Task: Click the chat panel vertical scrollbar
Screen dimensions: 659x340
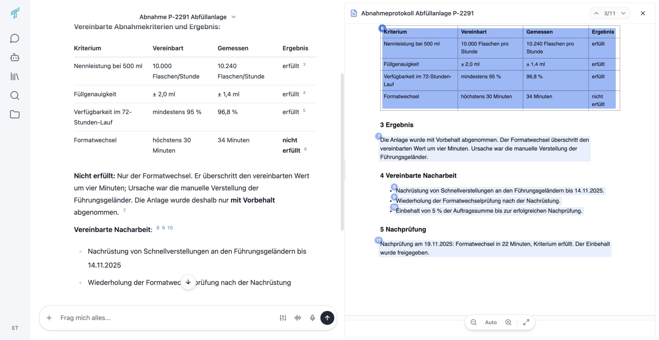Action: [x=342, y=152]
